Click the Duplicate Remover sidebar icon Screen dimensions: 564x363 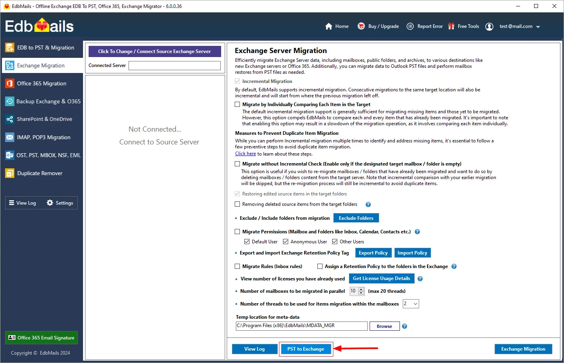tap(10, 173)
